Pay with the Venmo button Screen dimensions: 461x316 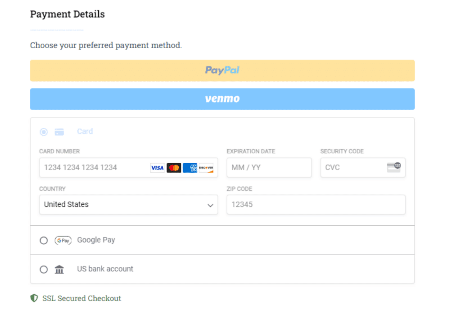click(222, 99)
